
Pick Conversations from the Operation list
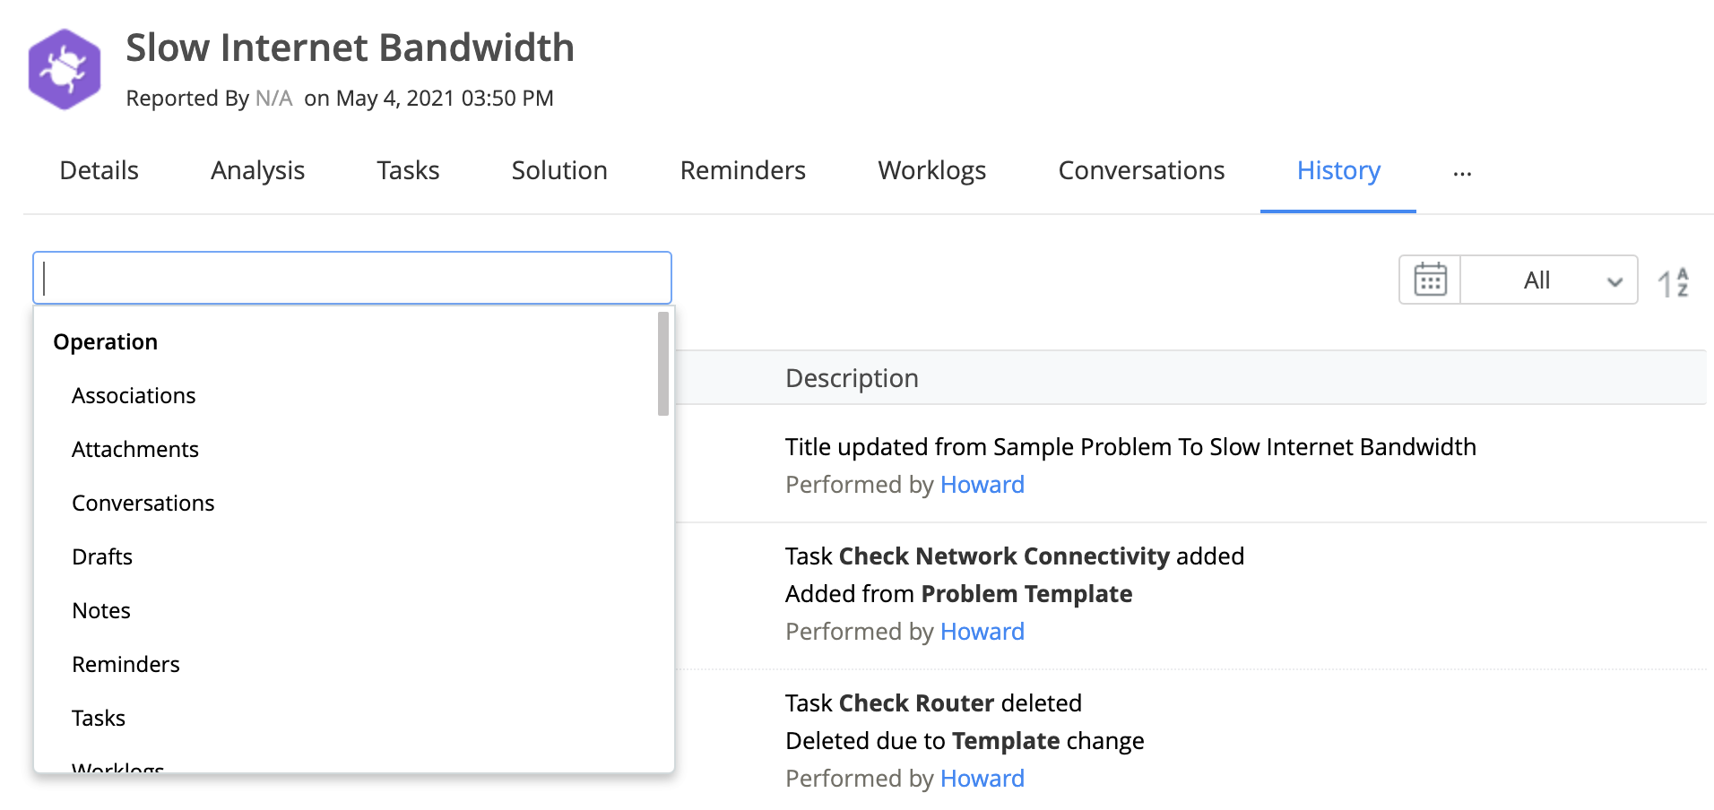143,503
